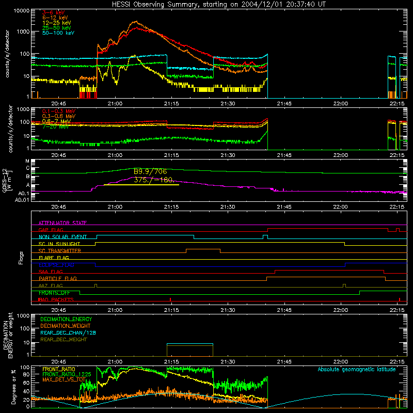Choose the cyan 50-100 keV legend label

tap(58, 33)
